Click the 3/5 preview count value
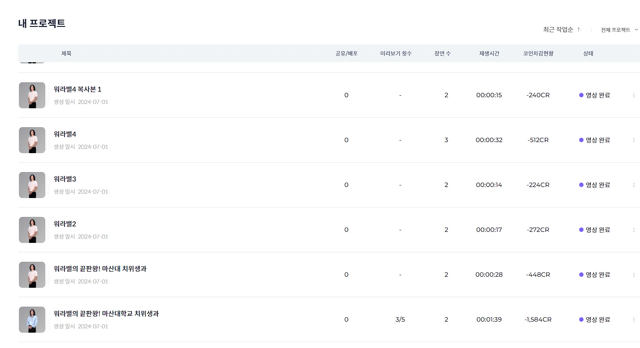Viewport: 640px width, 348px height. click(400, 320)
